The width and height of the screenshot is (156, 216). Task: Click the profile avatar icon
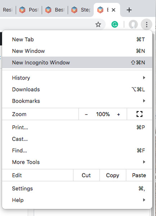click(x=133, y=24)
